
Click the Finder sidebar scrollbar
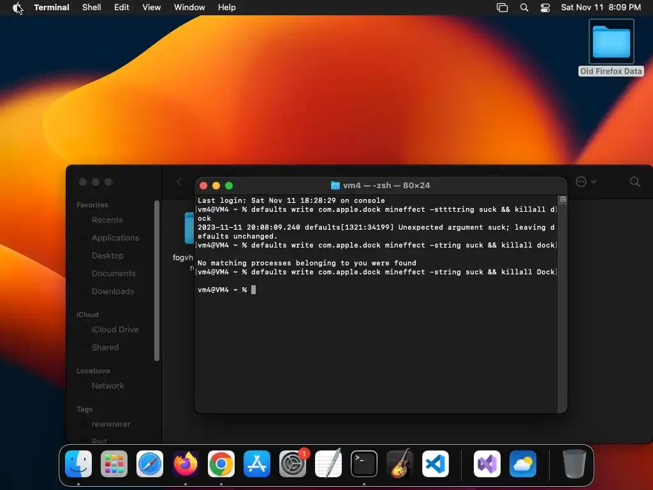click(157, 281)
